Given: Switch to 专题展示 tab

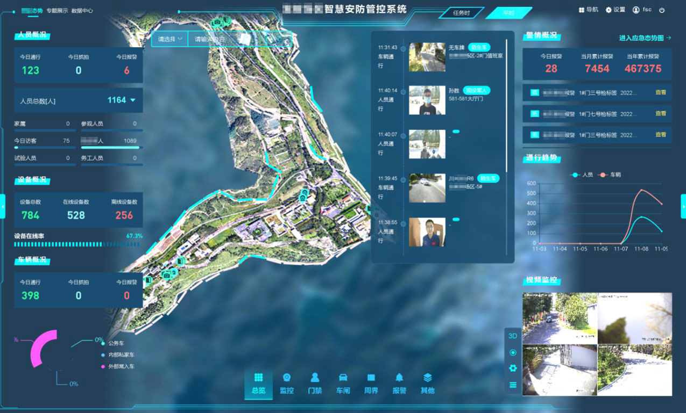Looking at the screenshot, I should coord(57,10).
